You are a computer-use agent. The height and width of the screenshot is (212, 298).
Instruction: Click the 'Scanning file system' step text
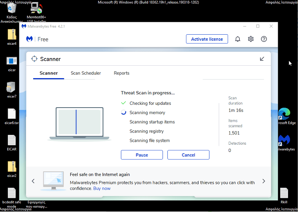150,140
